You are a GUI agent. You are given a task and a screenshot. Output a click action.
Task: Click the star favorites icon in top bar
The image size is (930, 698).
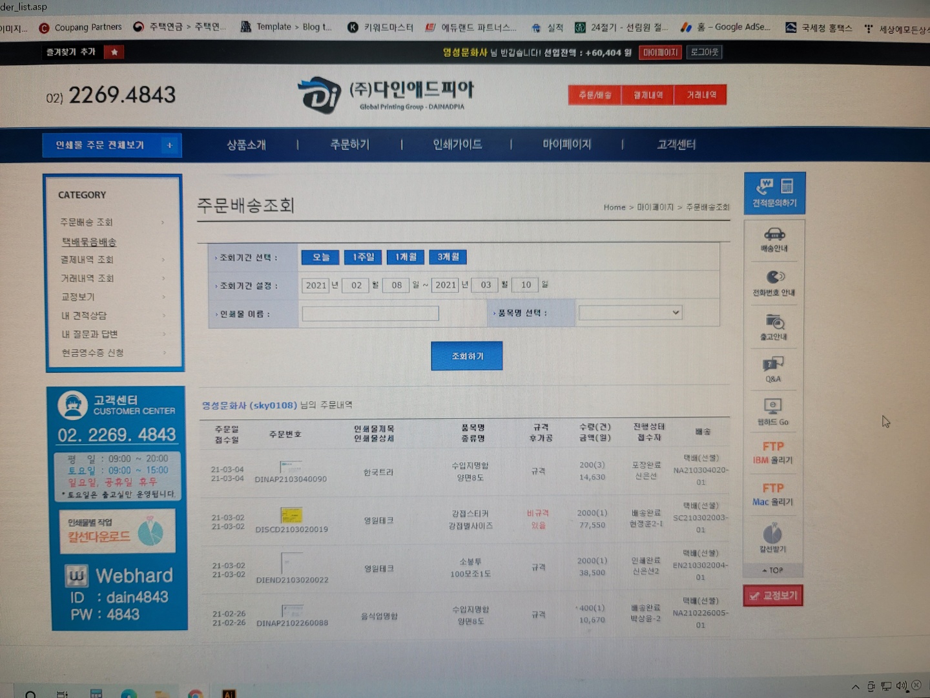pyautogui.click(x=114, y=52)
